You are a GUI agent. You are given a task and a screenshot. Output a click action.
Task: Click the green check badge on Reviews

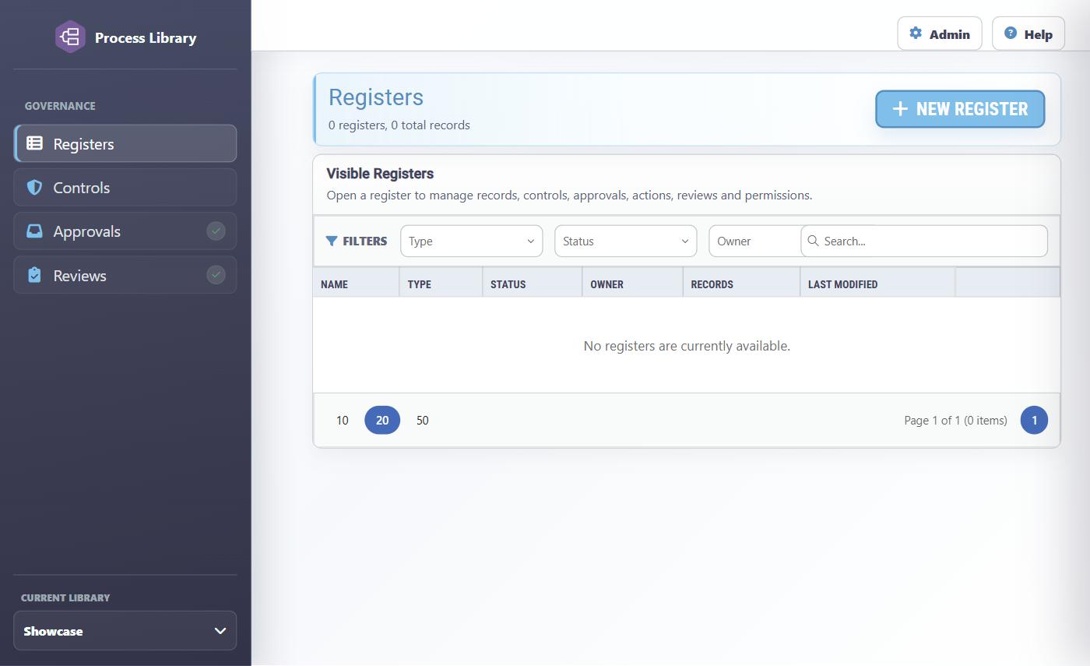tap(216, 274)
